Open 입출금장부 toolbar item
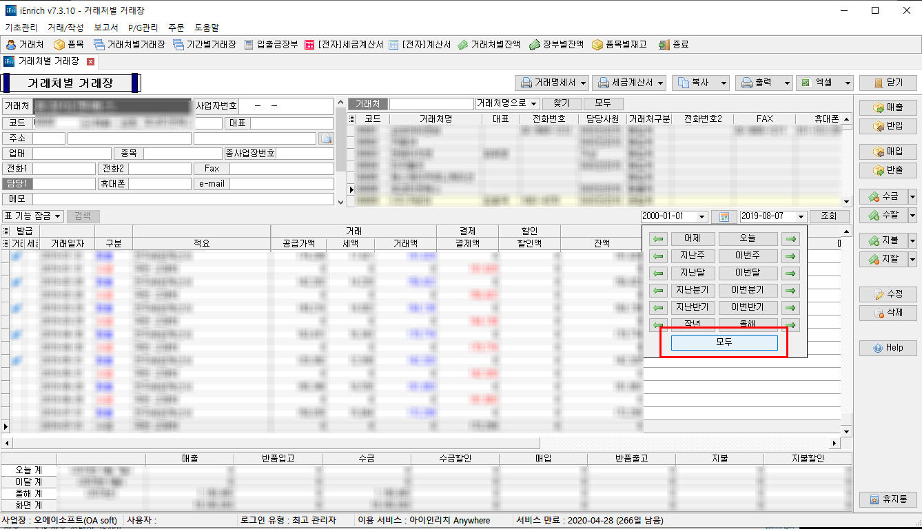The image size is (922, 529). [249, 44]
